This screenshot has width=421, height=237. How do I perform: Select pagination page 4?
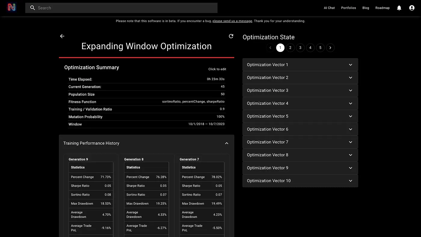tap(310, 48)
